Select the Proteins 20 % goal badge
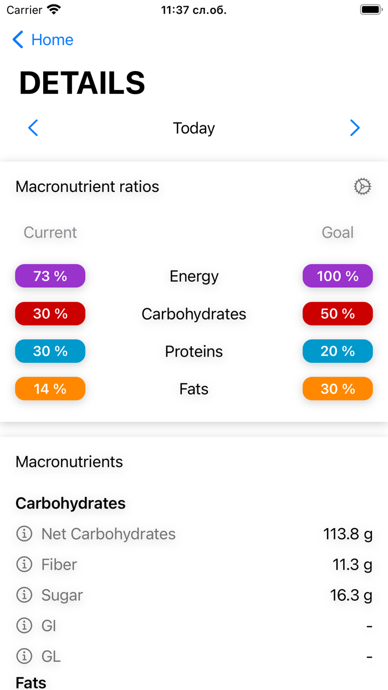The height and width of the screenshot is (690, 388). tap(338, 351)
